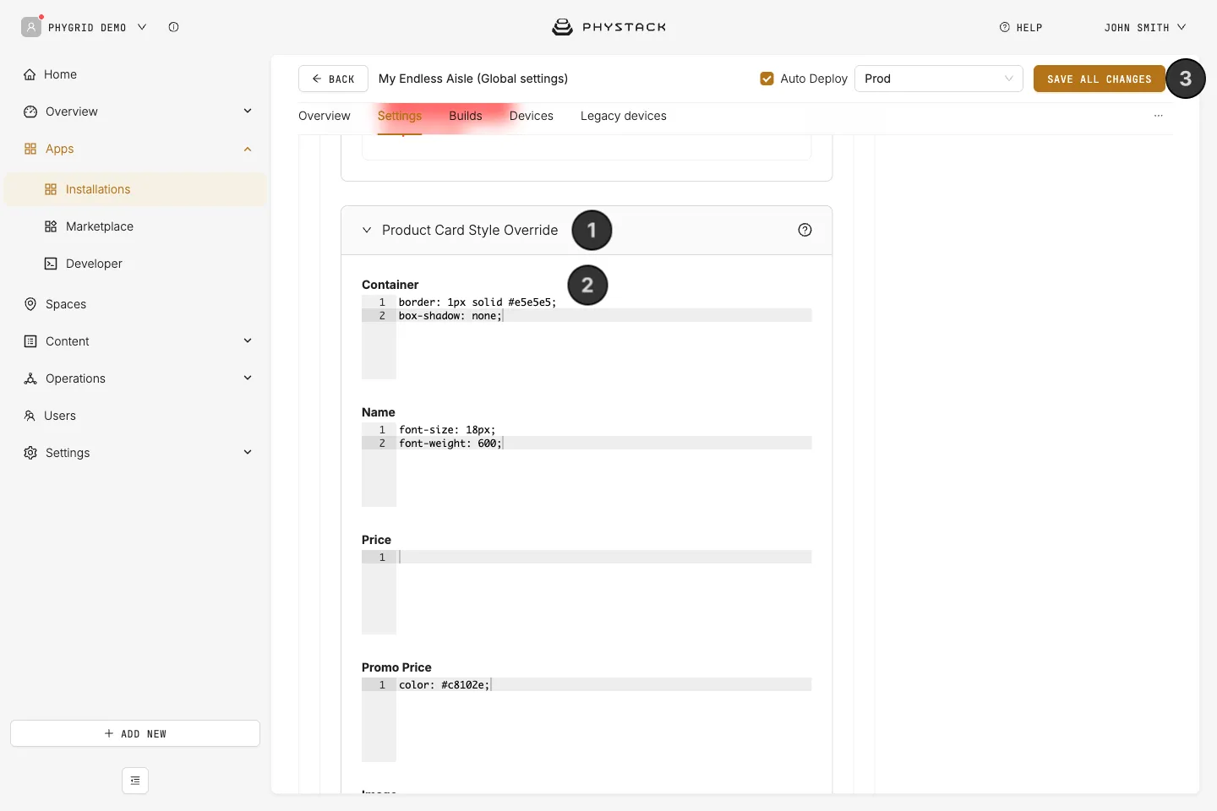
Task: Switch to the Builds tab
Action: coord(466,116)
